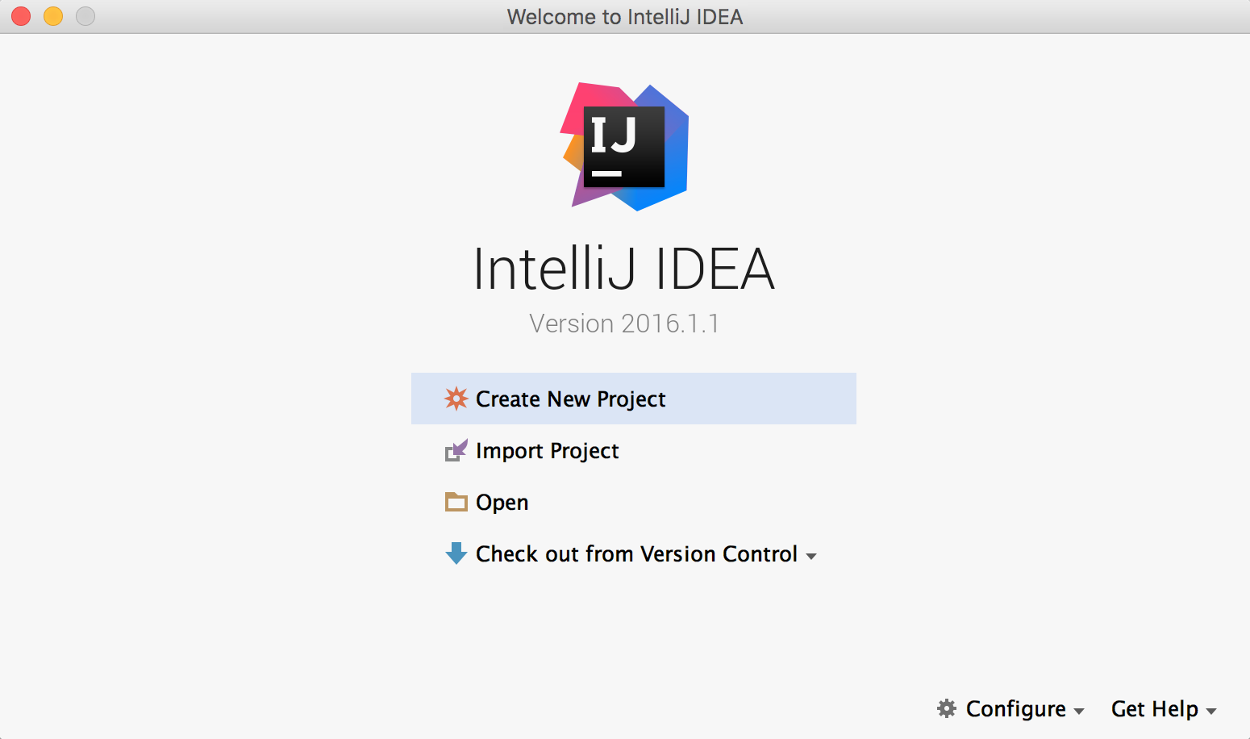Click the blue Version Control download icon
The width and height of the screenshot is (1250, 739).
pos(456,553)
